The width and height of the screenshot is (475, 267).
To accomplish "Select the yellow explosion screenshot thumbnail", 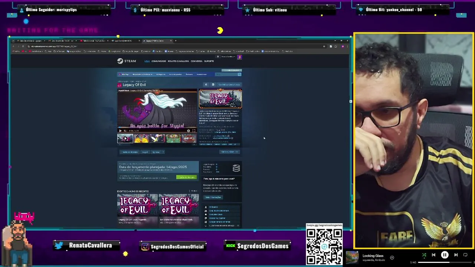I will (141, 138).
